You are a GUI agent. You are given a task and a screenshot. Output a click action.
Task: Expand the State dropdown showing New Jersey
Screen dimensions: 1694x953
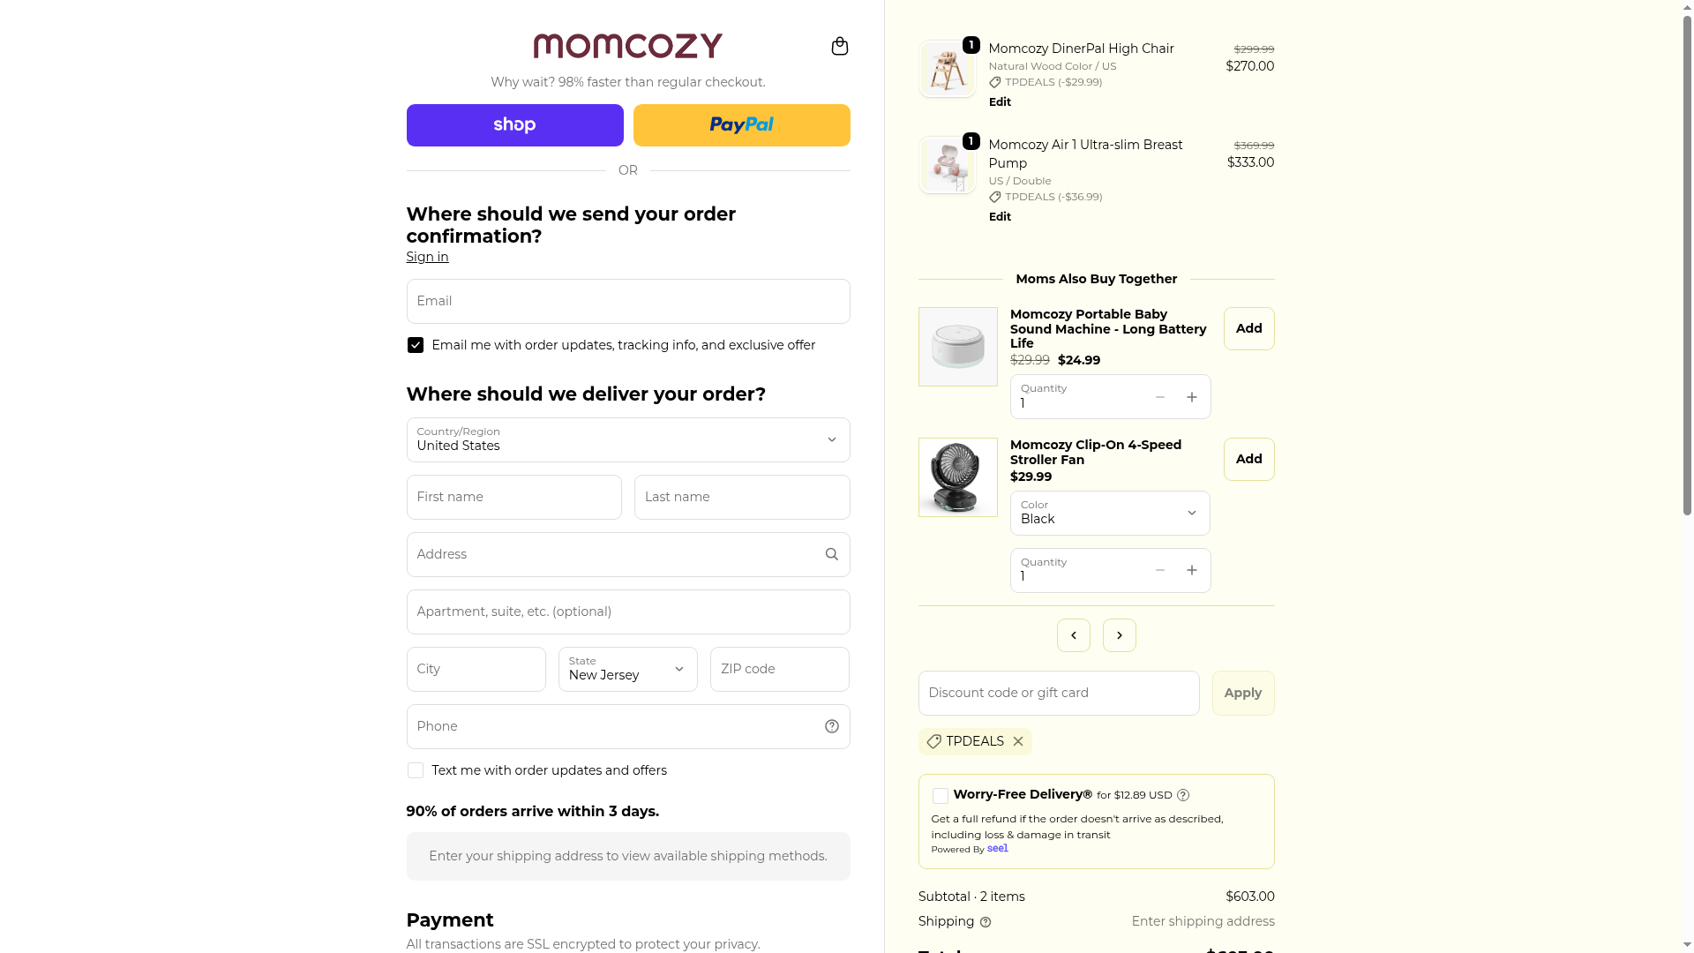coord(627,669)
